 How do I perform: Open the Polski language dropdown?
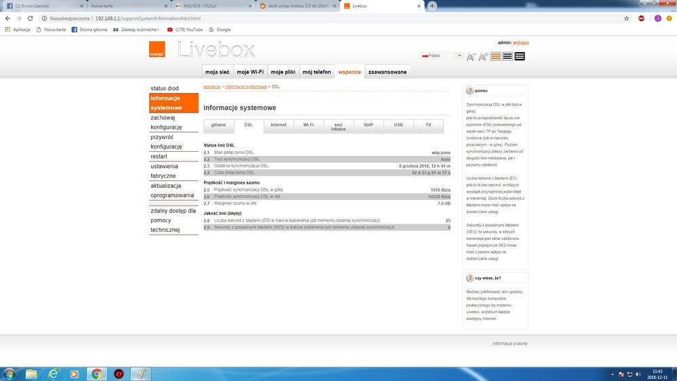[x=441, y=56]
